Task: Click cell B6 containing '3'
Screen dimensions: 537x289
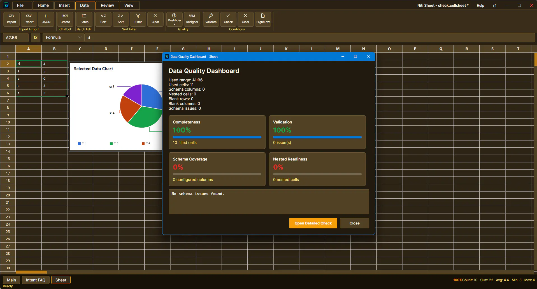Action: (54, 93)
